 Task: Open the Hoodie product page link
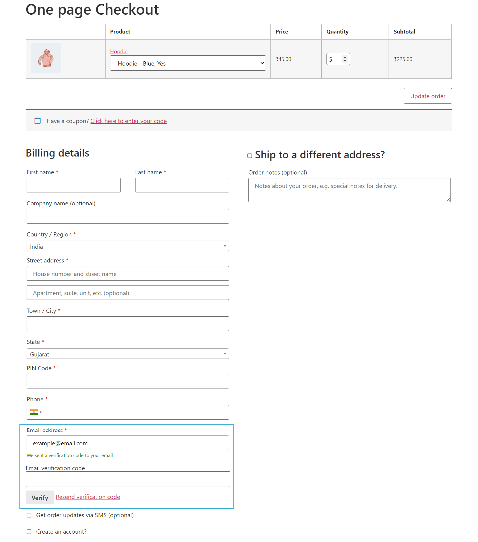[118, 51]
